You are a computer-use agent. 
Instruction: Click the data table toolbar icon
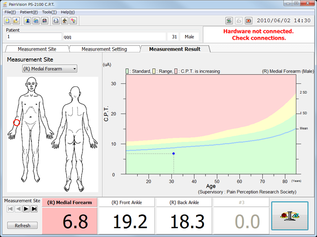pyautogui.click(x=36, y=21)
